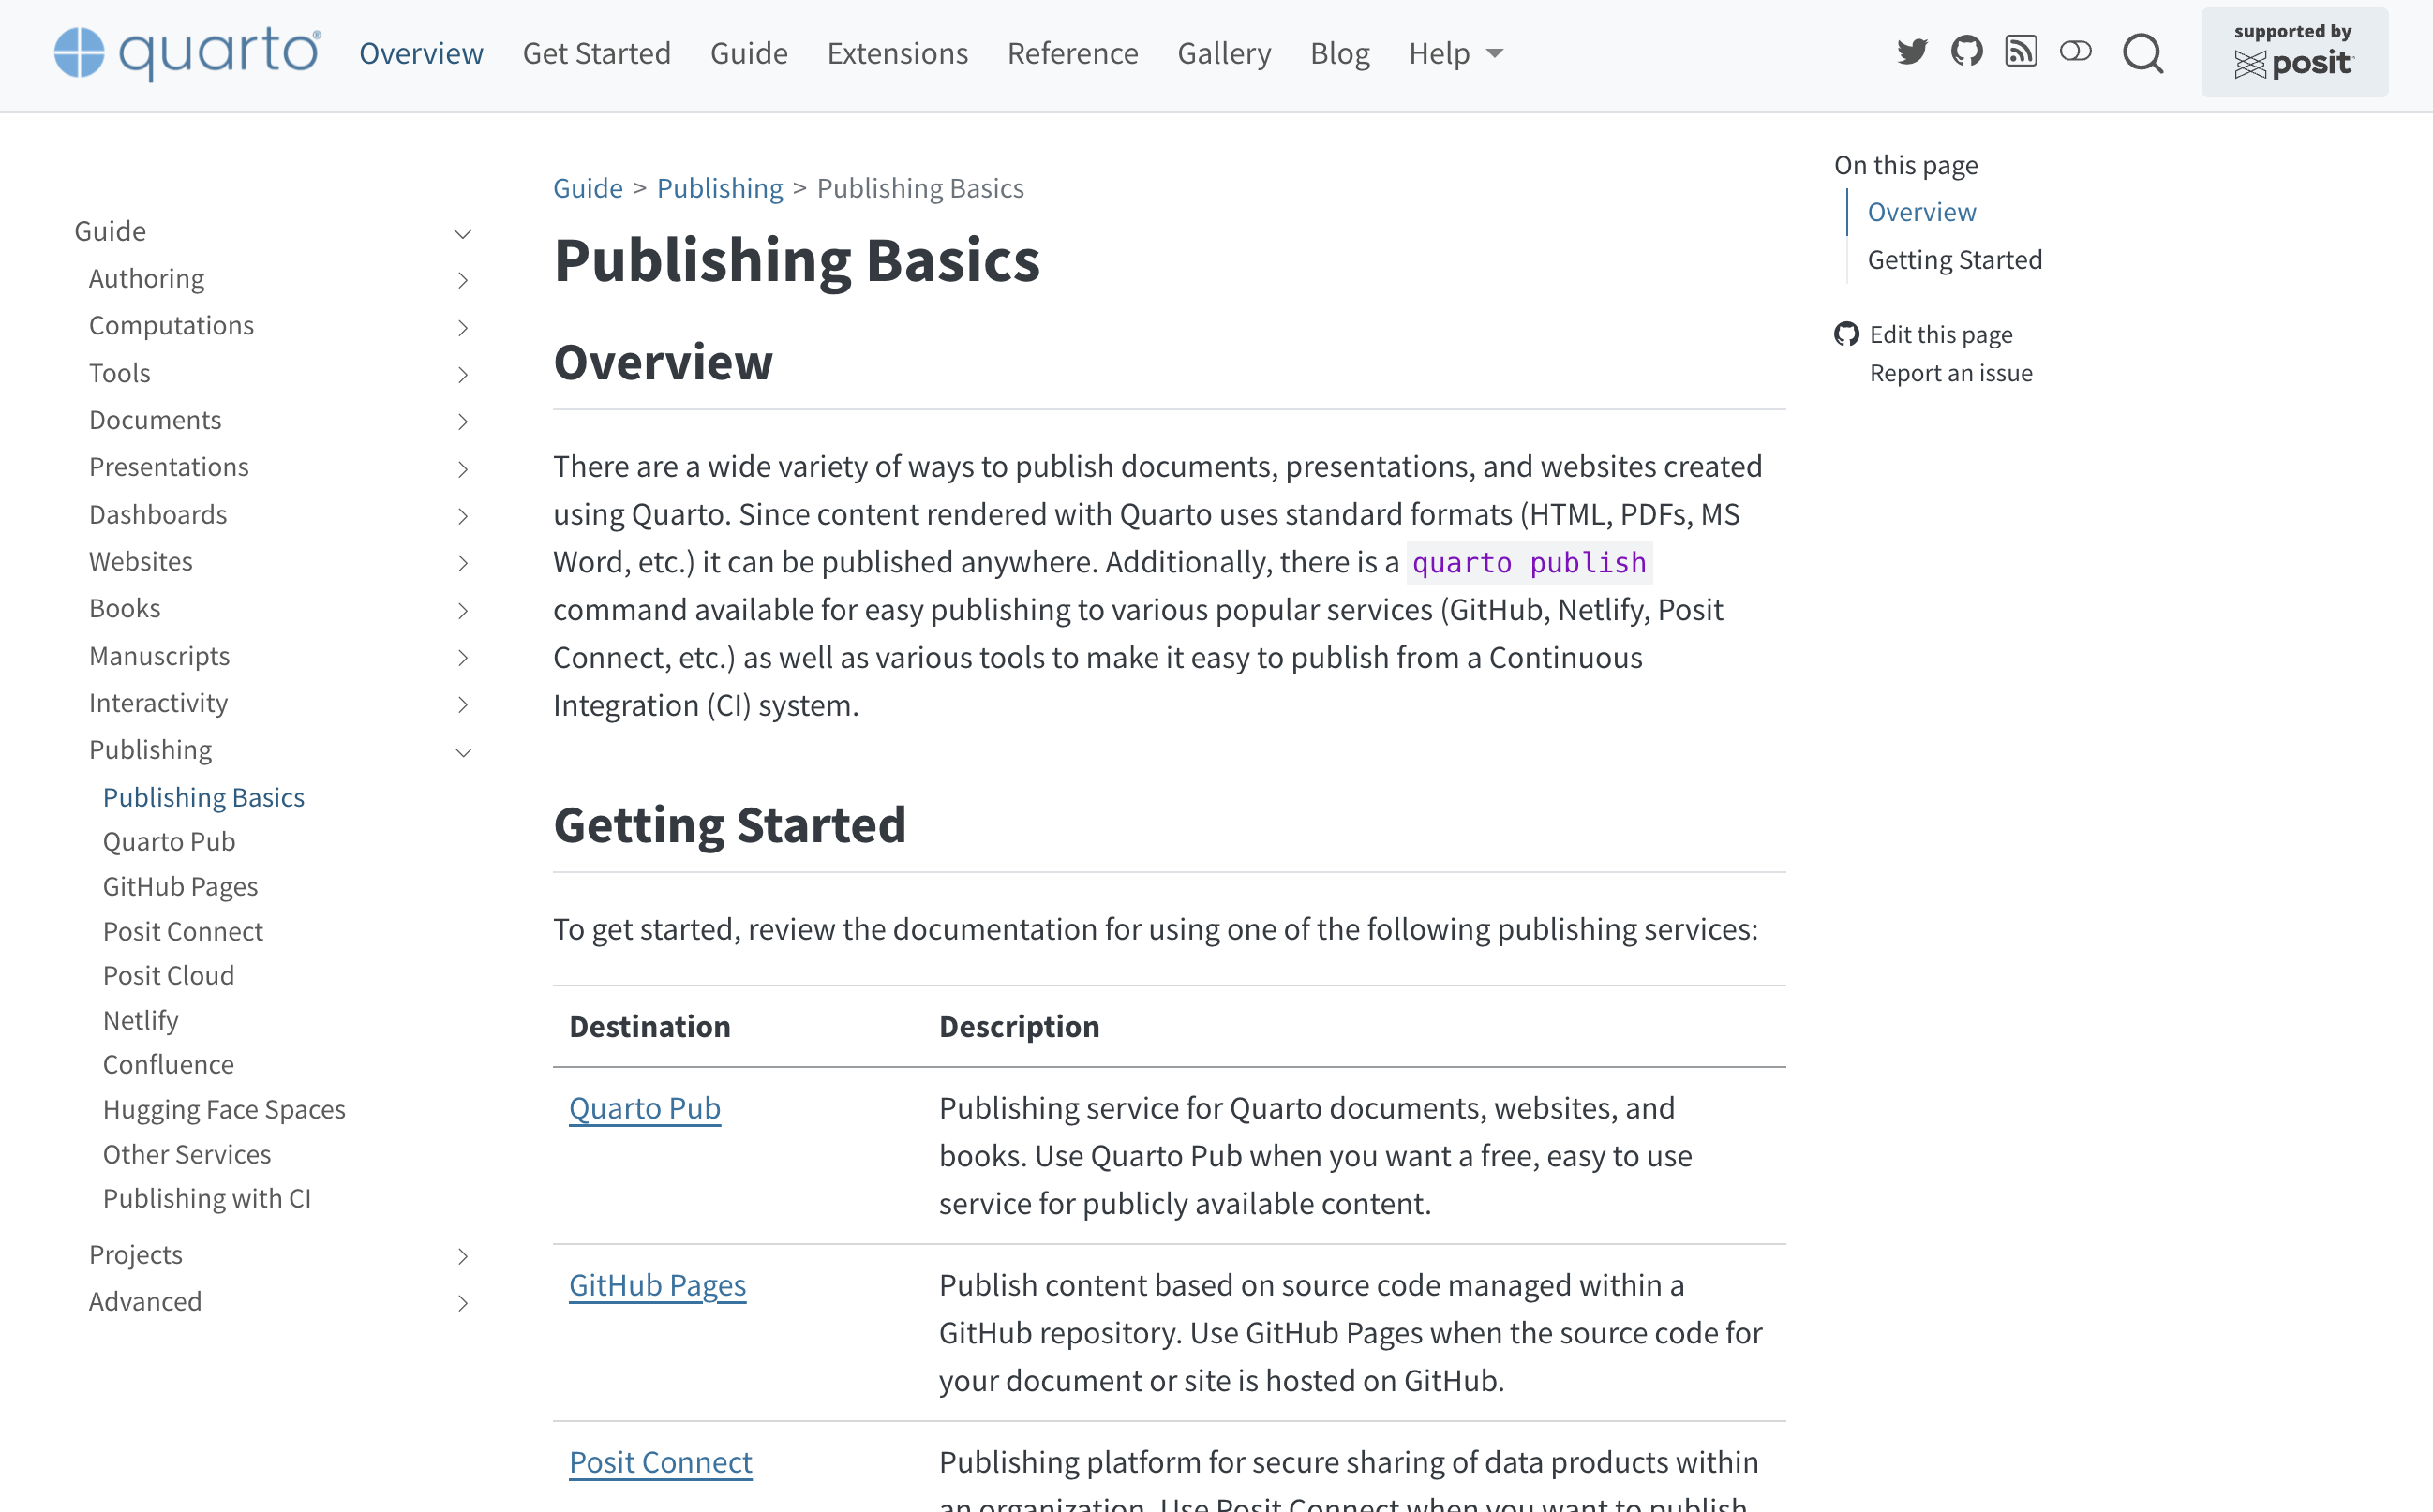Expand the Websites sidebar section
Image resolution: width=2433 pixels, height=1512 pixels.
[462, 563]
